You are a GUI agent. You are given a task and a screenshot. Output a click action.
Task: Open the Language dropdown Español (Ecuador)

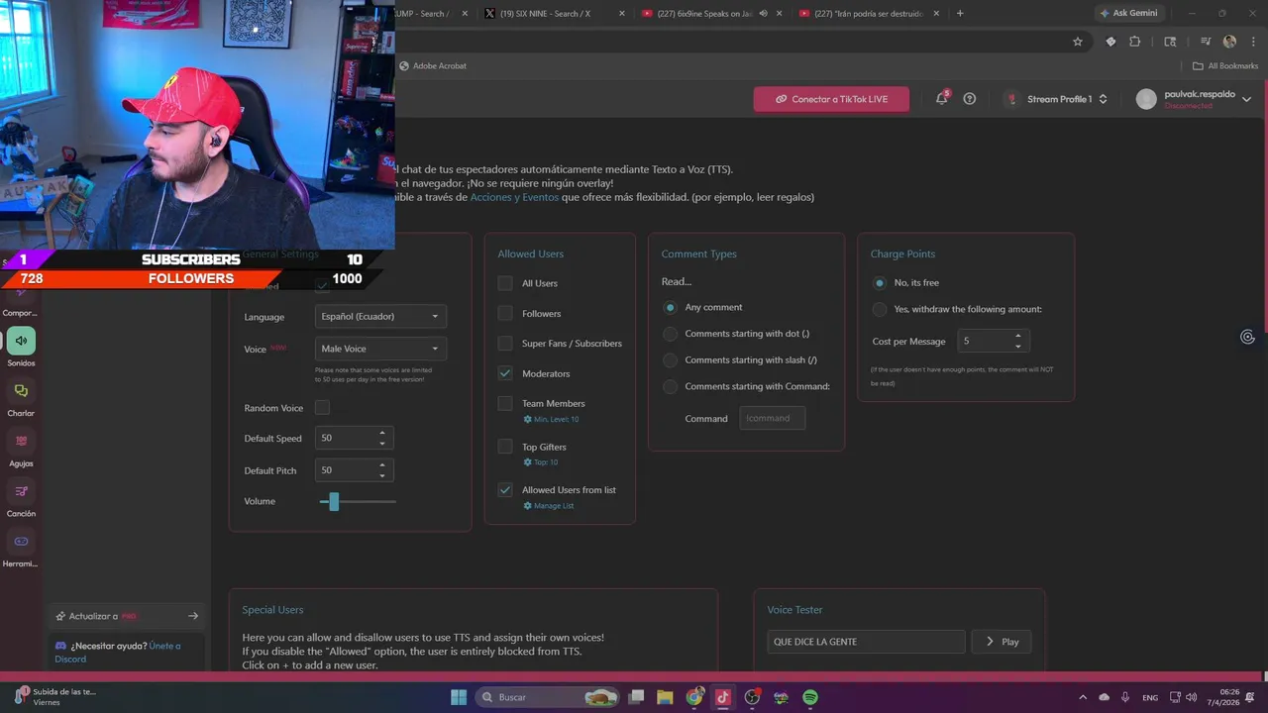point(380,317)
